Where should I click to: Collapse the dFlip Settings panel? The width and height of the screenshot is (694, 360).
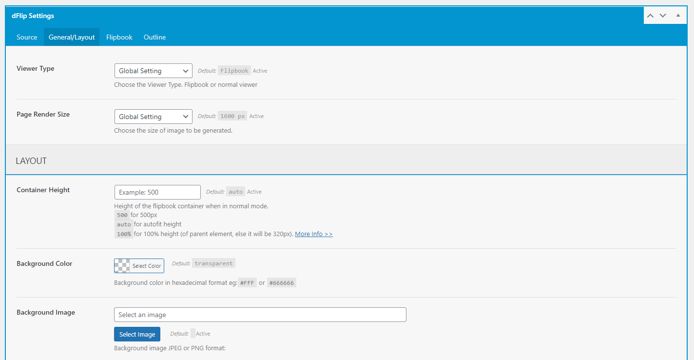[678, 16]
